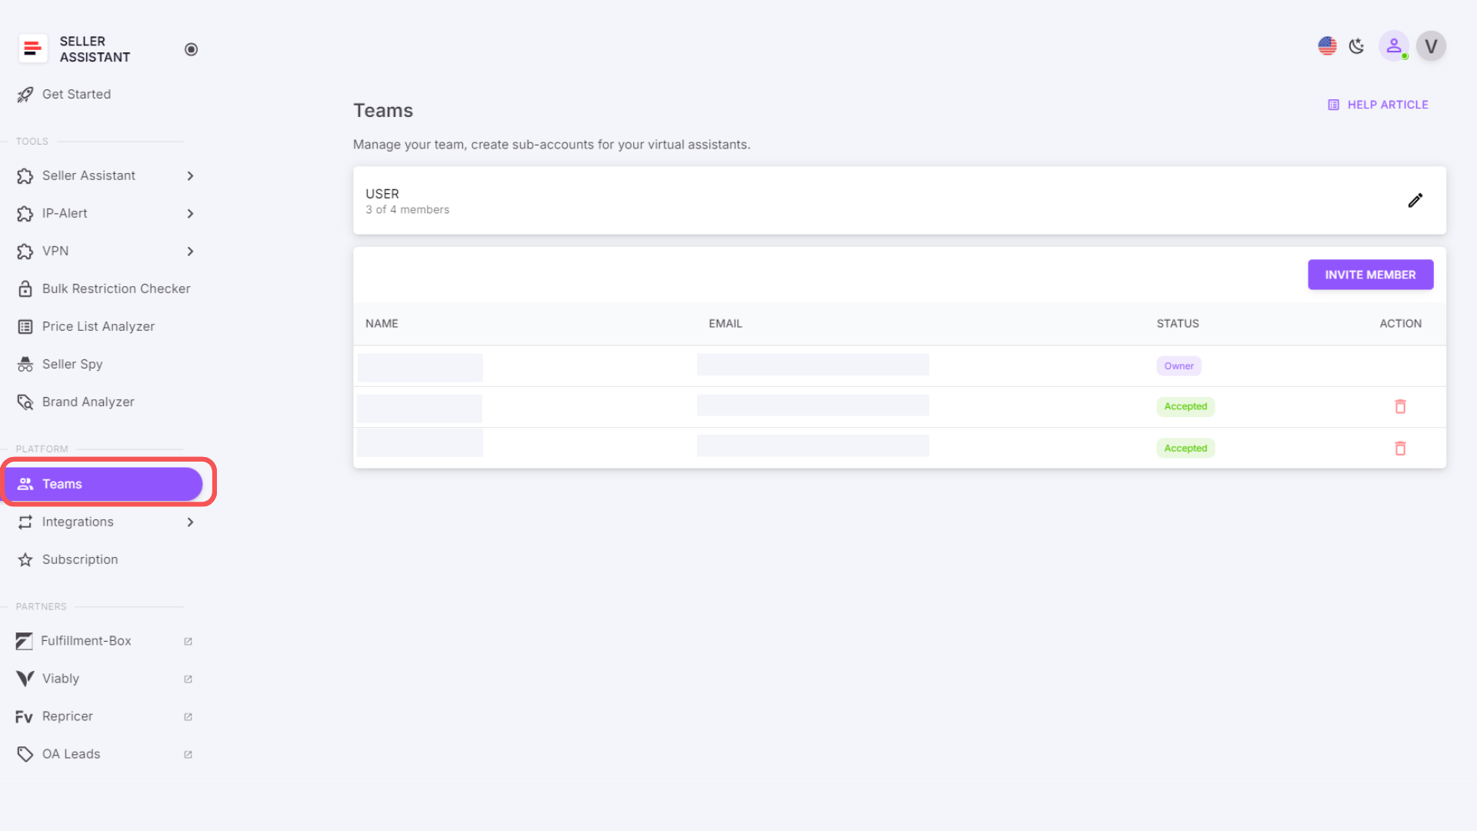1477x831 pixels.
Task: Click the dark mode moon icon
Action: coord(1356,46)
